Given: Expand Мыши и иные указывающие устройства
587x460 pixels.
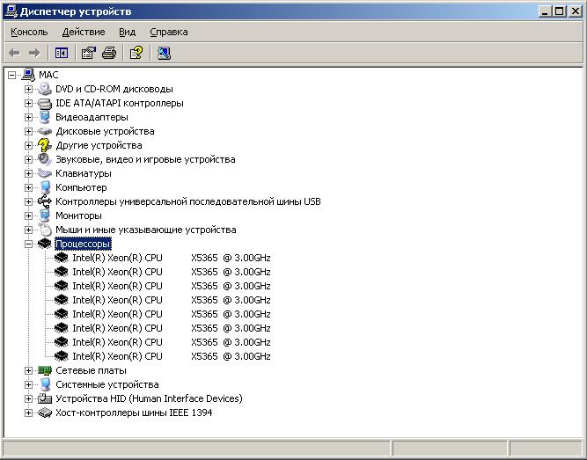Looking at the screenshot, I should tap(28, 230).
